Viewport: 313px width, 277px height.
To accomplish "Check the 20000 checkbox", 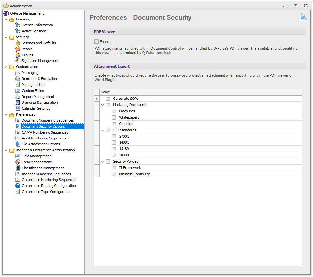I will pos(114,155).
